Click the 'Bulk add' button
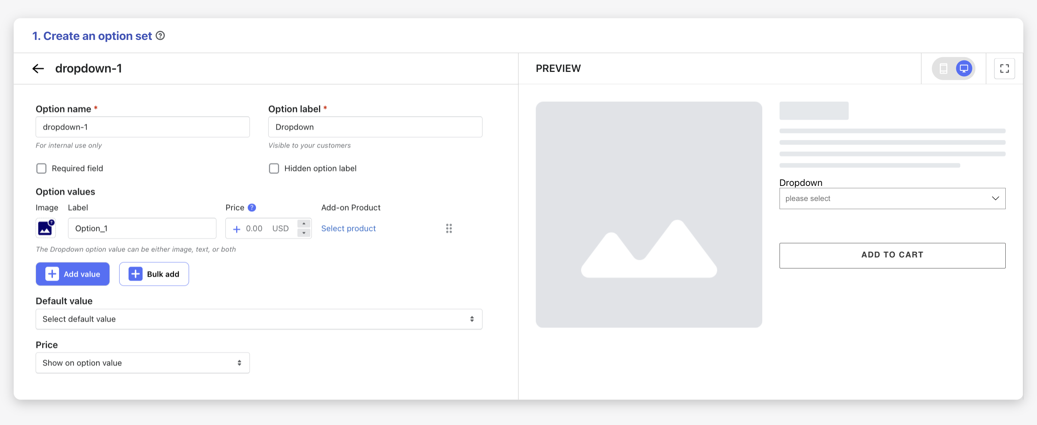The width and height of the screenshot is (1037, 425). tap(154, 274)
